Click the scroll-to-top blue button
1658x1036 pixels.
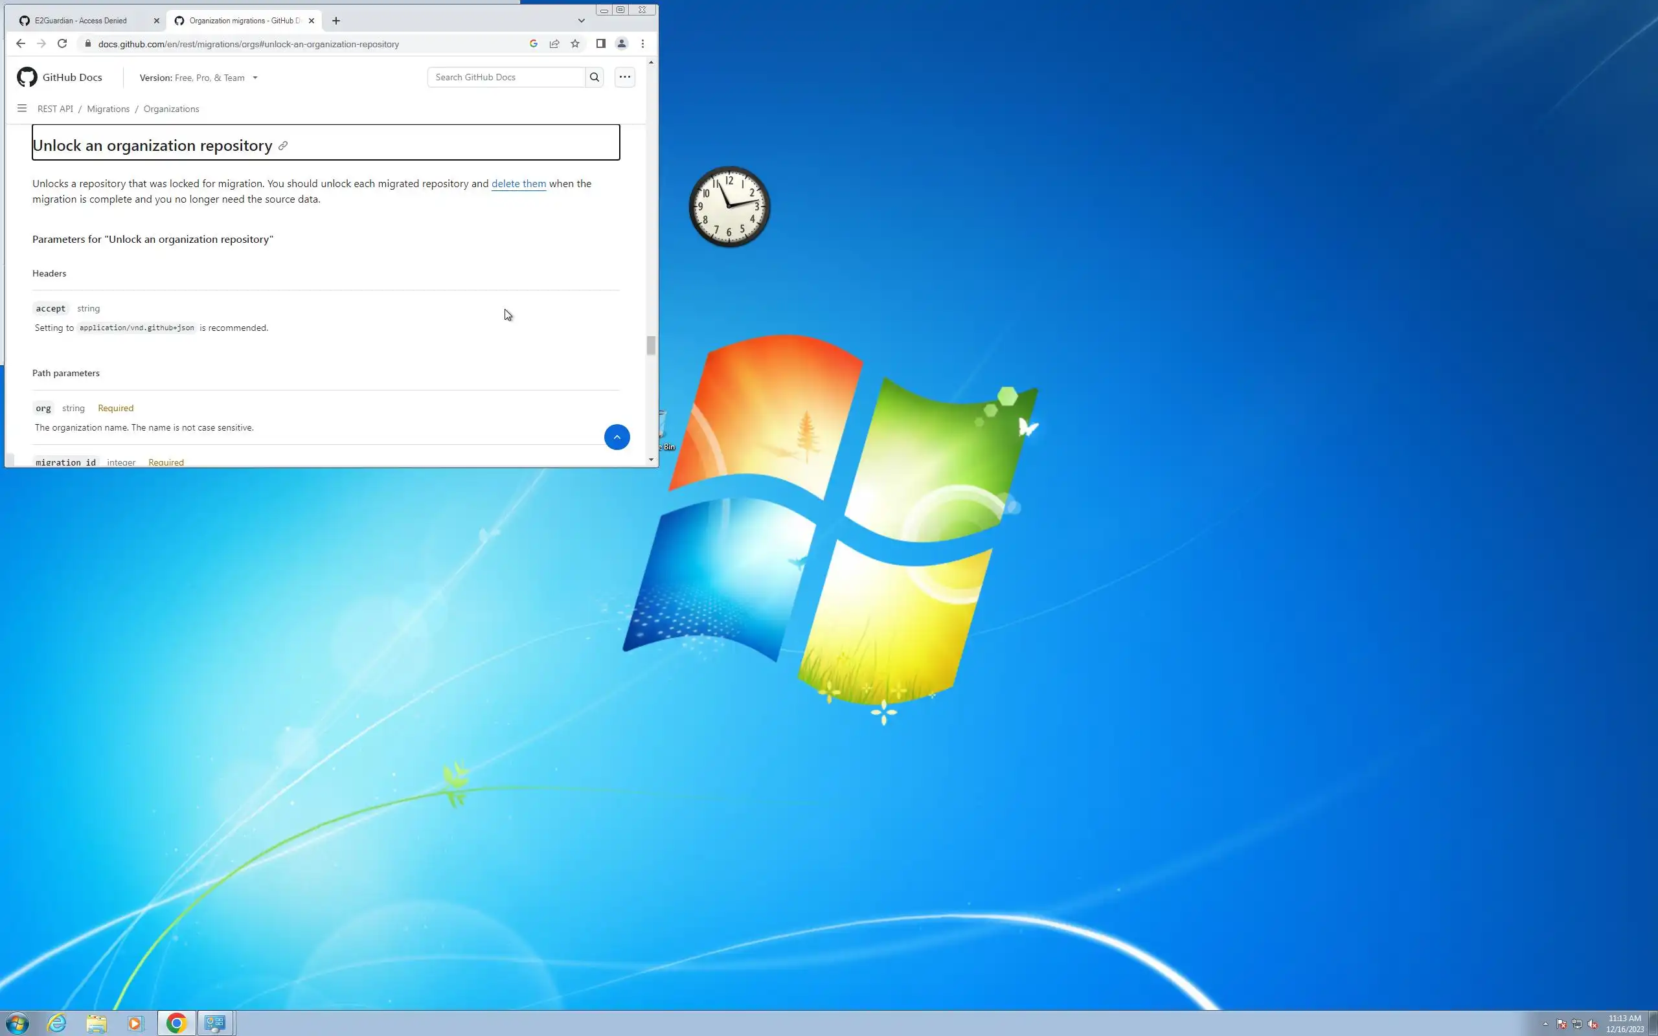617,437
